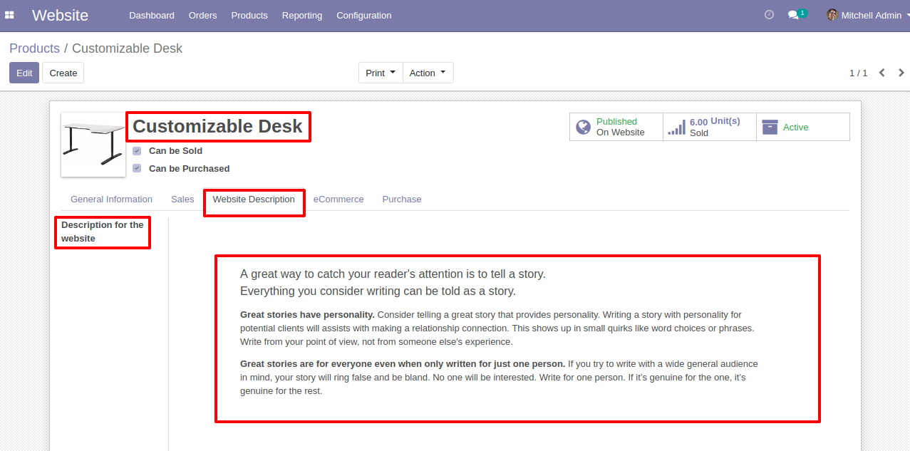This screenshot has height=451, width=910.
Task: Click the Active archive box icon
Action: click(x=770, y=127)
